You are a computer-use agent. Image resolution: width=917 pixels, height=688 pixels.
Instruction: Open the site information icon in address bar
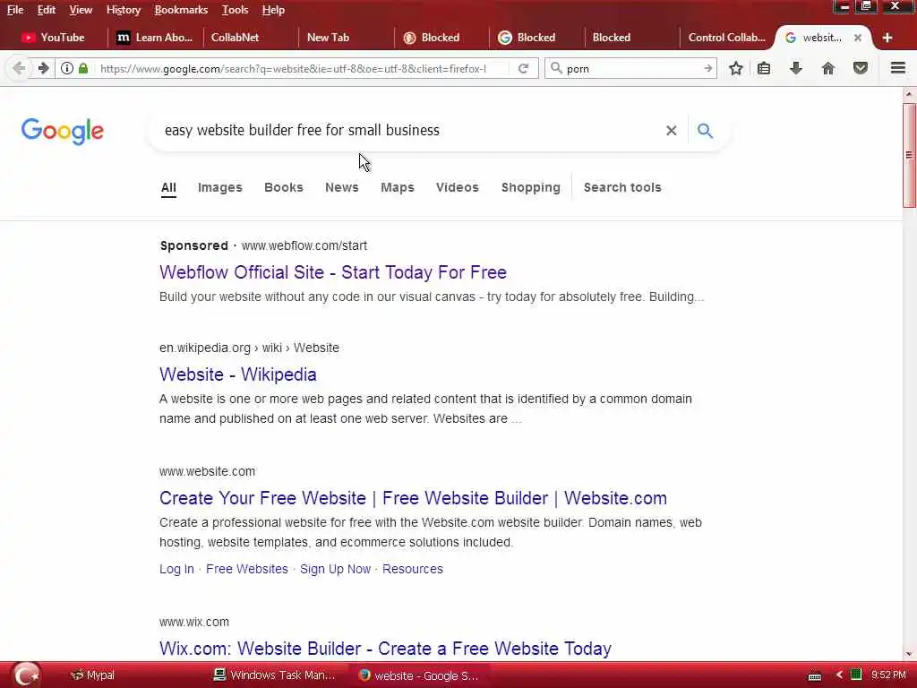click(x=67, y=68)
